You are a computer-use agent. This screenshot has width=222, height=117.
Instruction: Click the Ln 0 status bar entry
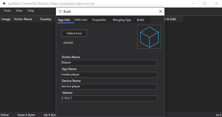(x=218, y=115)
